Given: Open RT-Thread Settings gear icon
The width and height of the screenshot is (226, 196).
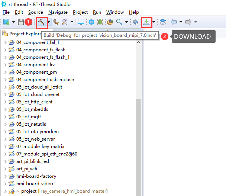Looking at the screenshot, I should coord(91,22).
